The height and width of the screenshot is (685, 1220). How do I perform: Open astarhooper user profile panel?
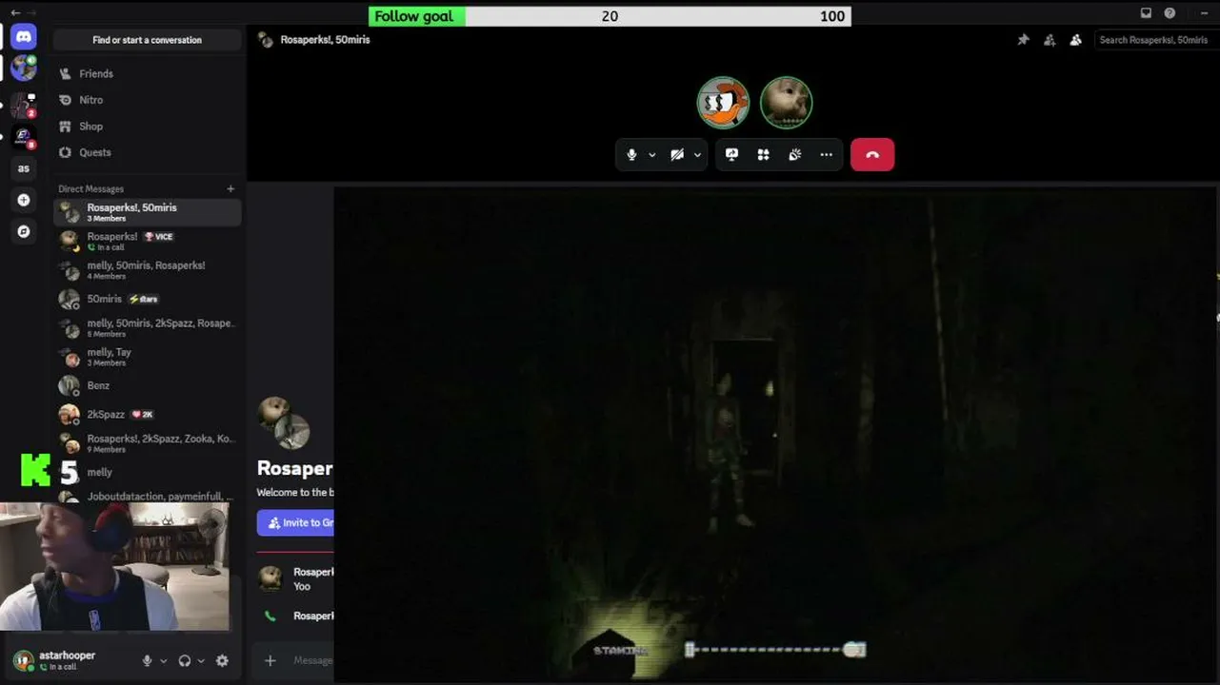point(69,660)
